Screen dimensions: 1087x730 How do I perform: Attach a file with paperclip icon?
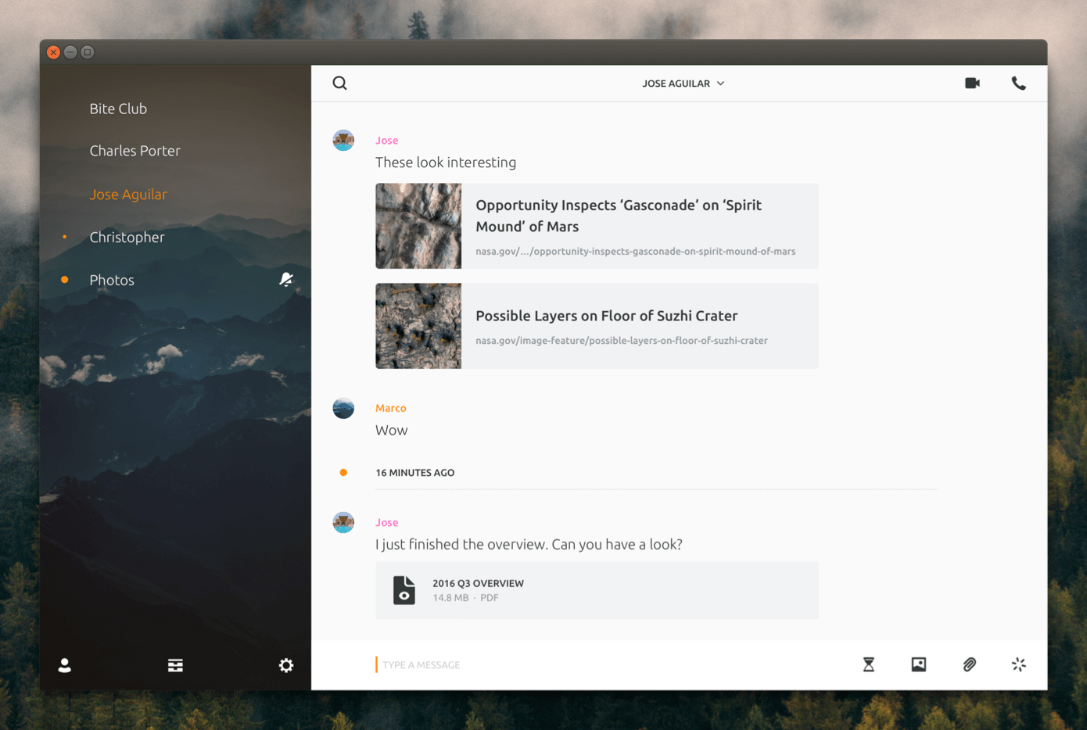click(x=969, y=664)
